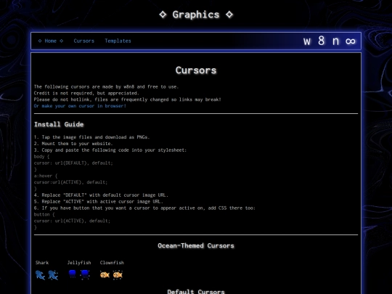Click the 'a:hover {' code line
The width and height of the screenshot is (392, 294).
pos(46,176)
